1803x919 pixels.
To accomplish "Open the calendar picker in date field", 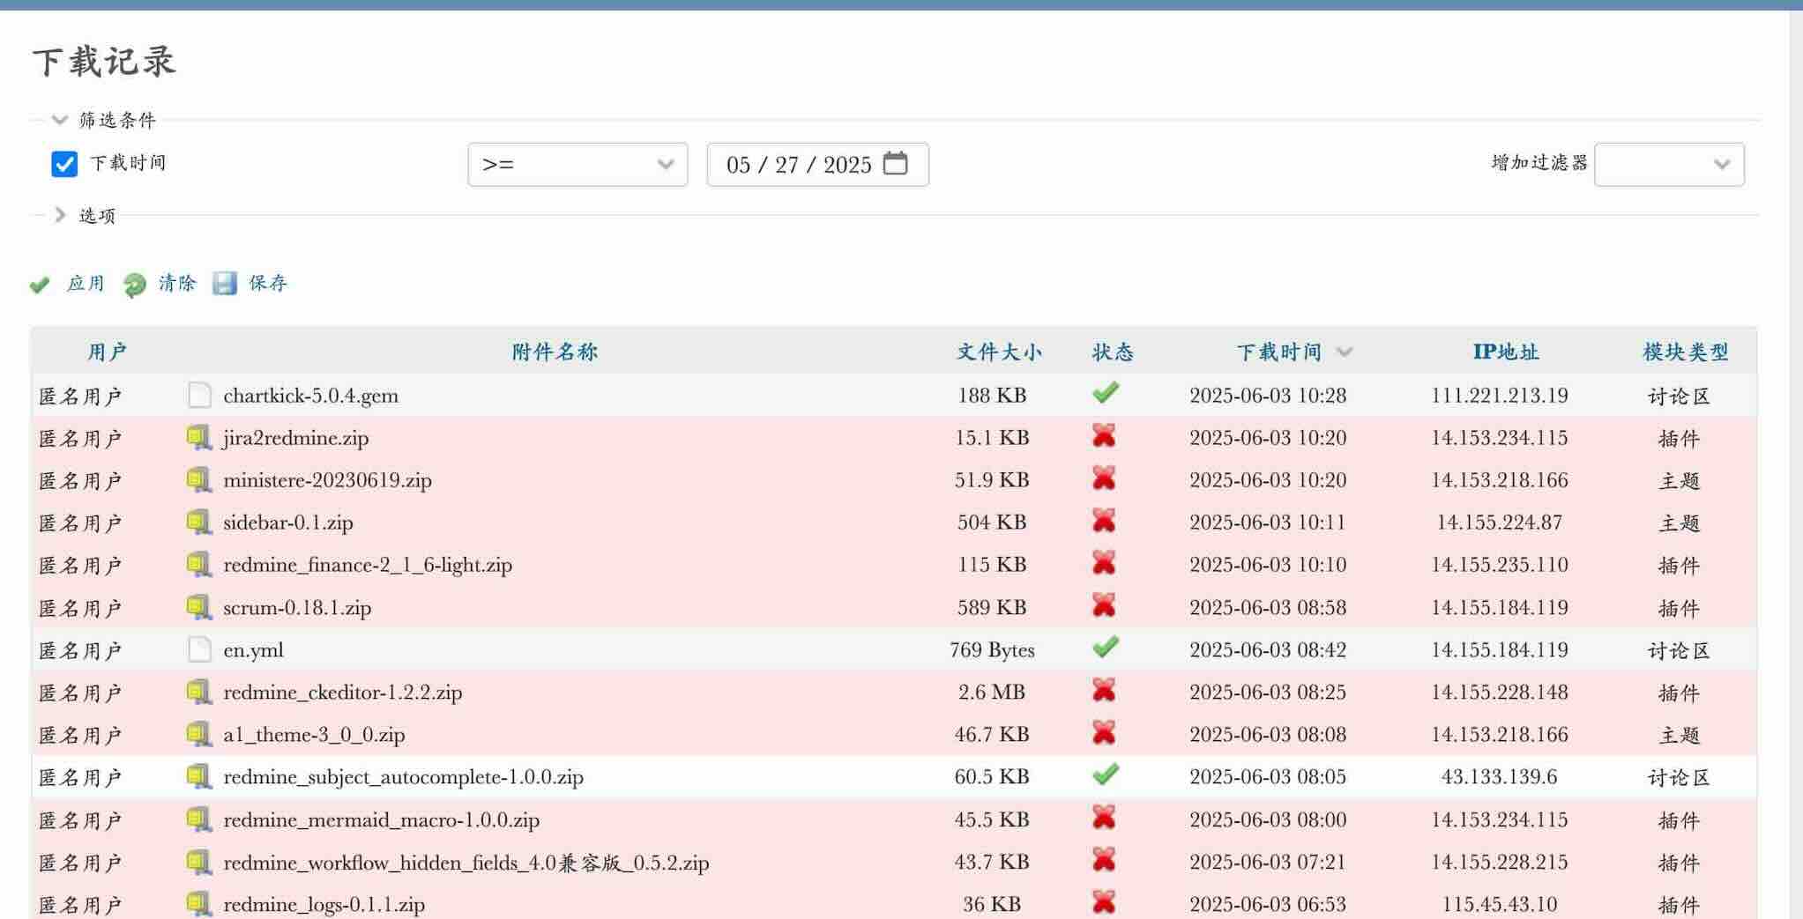I will pos(895,164).
